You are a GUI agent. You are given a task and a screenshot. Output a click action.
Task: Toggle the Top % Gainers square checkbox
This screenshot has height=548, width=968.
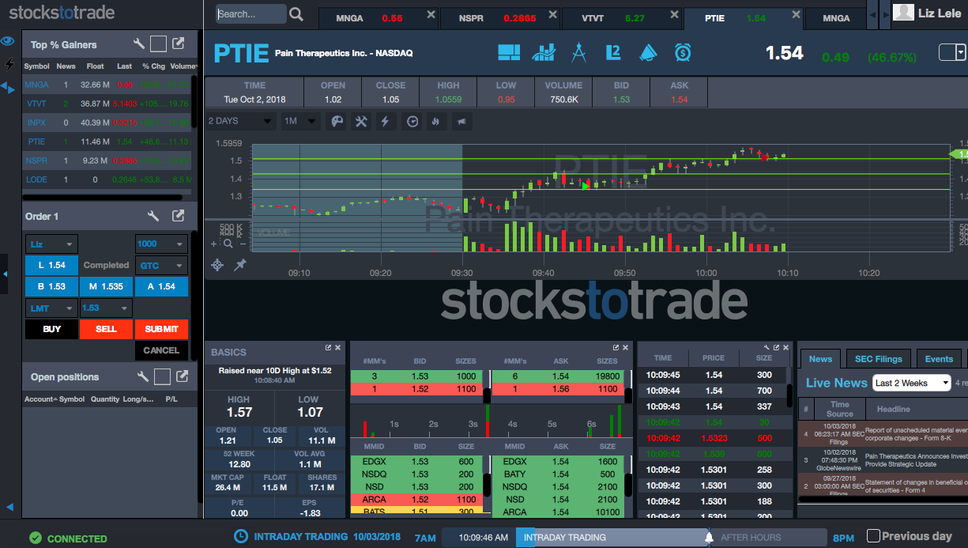[x=158, y=45]
